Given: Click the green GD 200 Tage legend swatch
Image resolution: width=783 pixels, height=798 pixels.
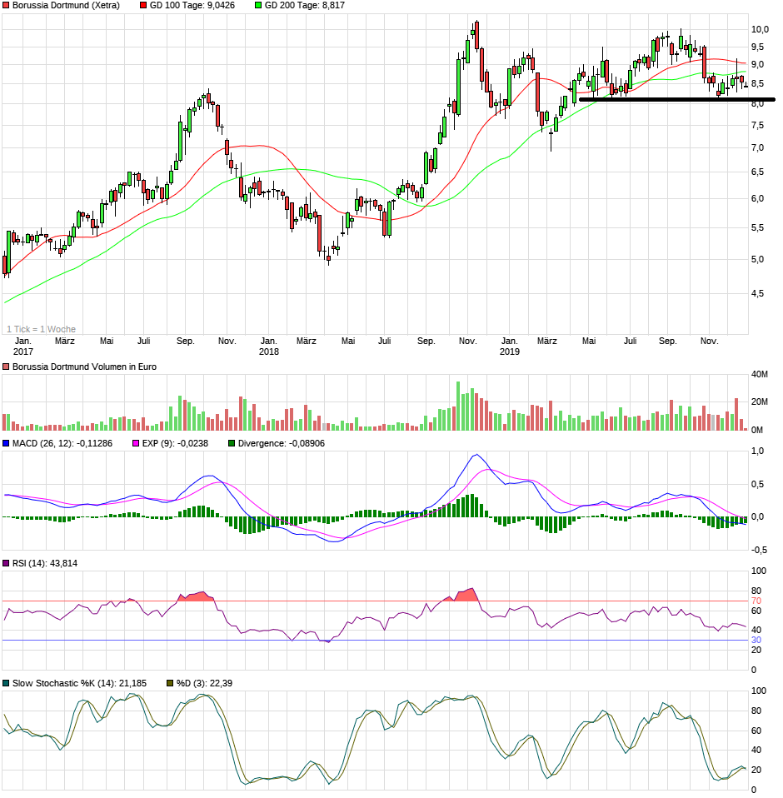Looking at the screenshot, I should click(x=258, y=6).
